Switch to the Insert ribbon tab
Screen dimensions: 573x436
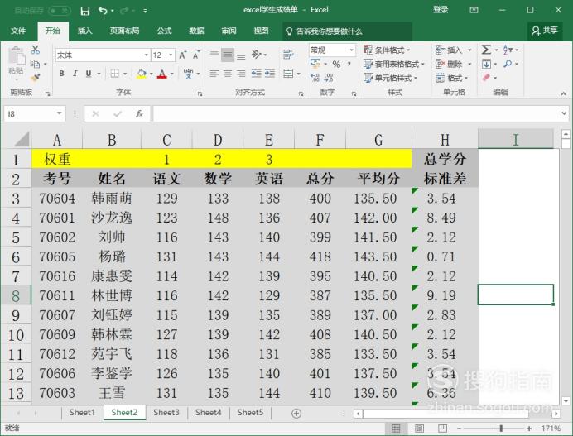[84, 31]
